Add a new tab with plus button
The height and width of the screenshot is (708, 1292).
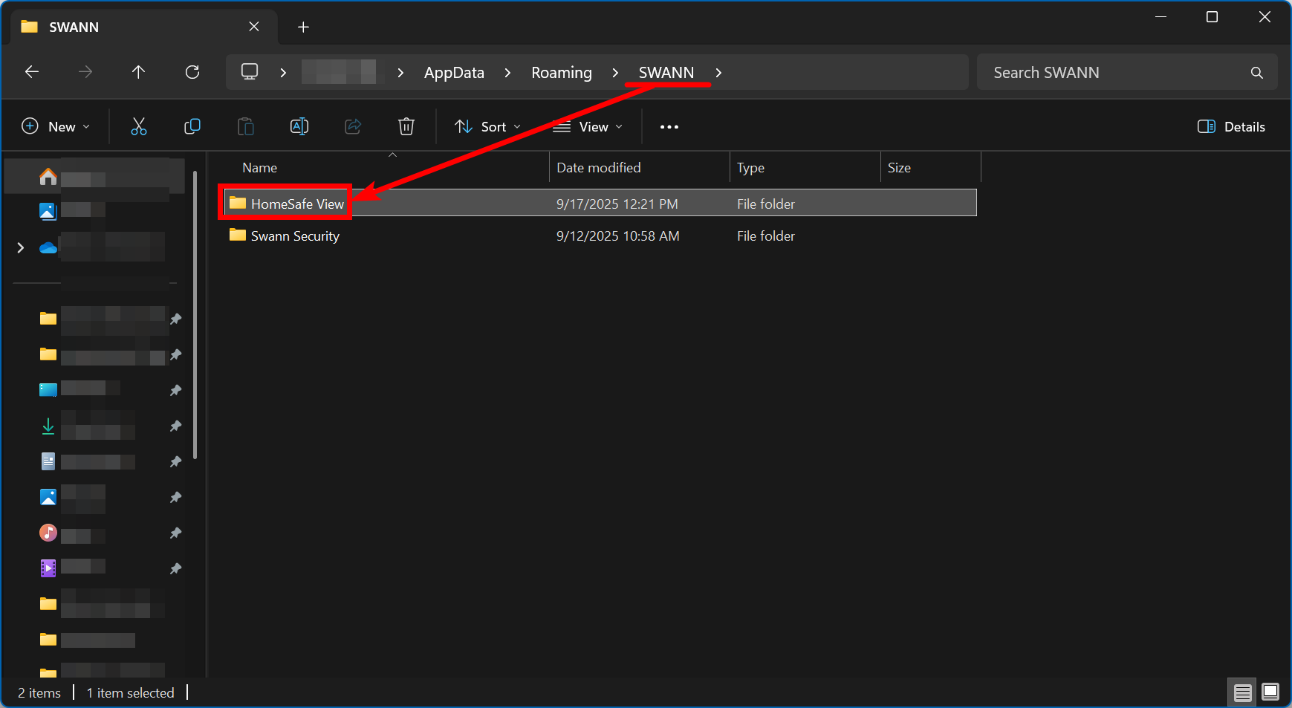[x=303, y=27]
